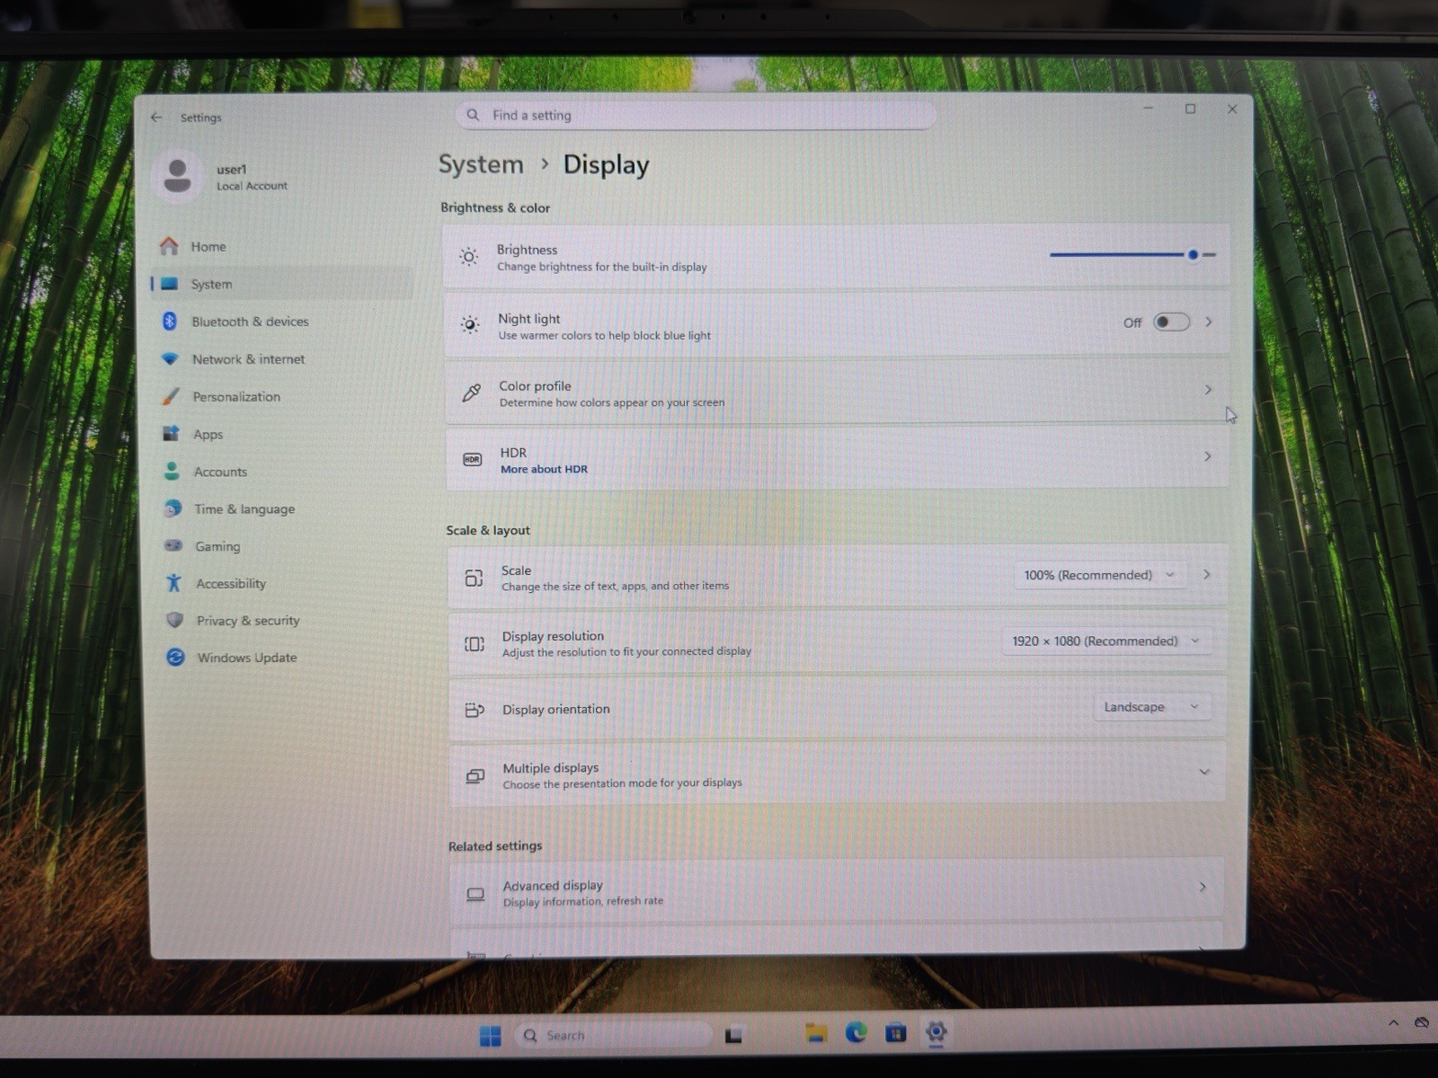Click the Display resolution row icon
Viewport: 1438px width, 1078px height.
474,644
